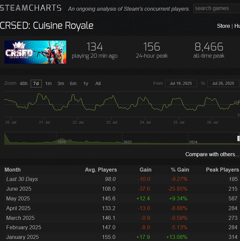Click Last 30 Days average 98.0
The image size is (240, 241).
click(110, 179)
